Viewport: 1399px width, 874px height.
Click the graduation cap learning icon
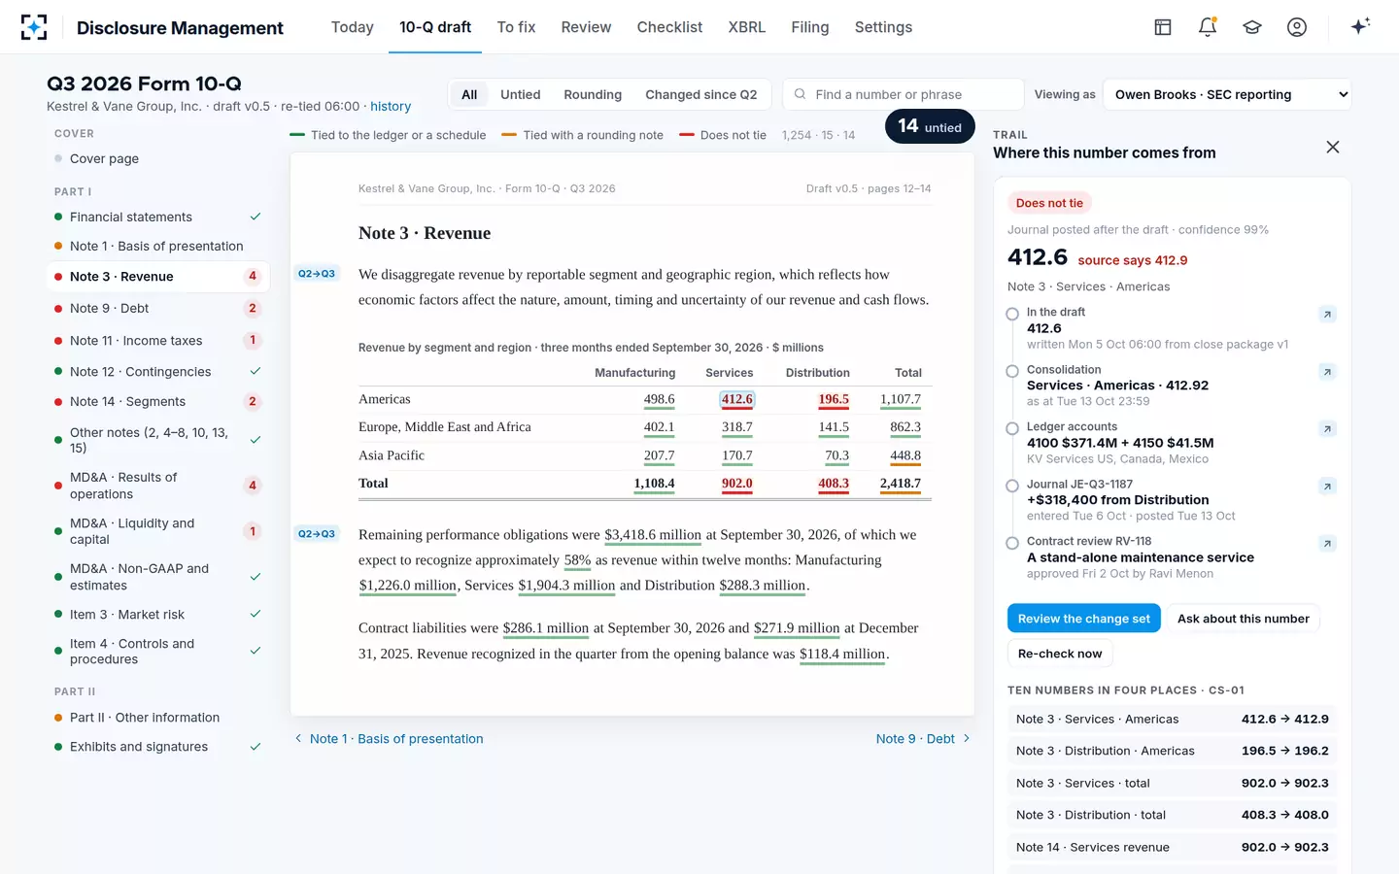[1252, 27]
